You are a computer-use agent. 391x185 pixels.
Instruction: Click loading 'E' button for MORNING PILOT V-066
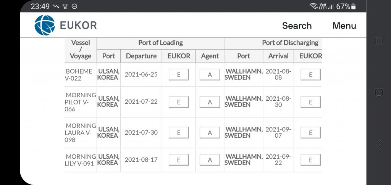point(179,102)
